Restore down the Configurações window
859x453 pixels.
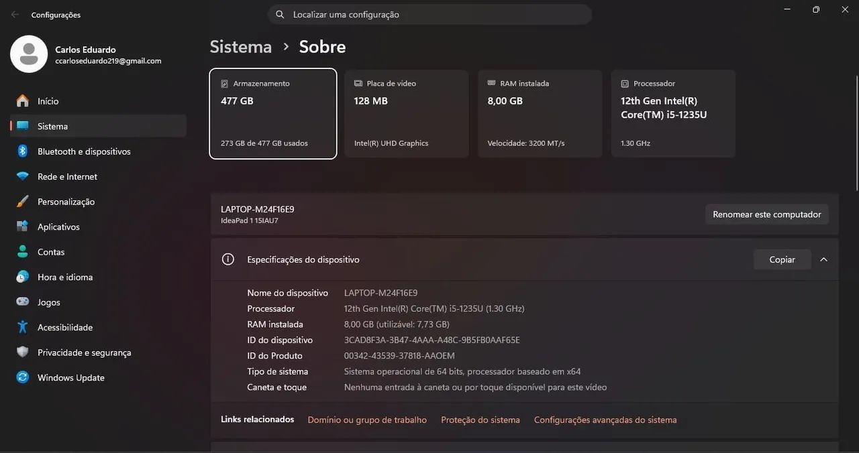[x=816, y=9]
